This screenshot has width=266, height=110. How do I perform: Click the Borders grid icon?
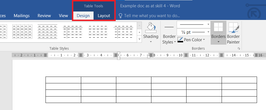coord(218,27)
